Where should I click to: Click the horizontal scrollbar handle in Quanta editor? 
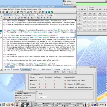pos(10,67)
